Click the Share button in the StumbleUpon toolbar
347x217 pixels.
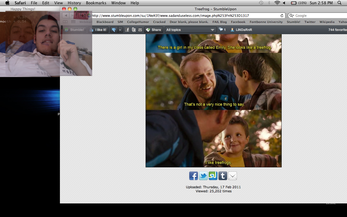153,30
